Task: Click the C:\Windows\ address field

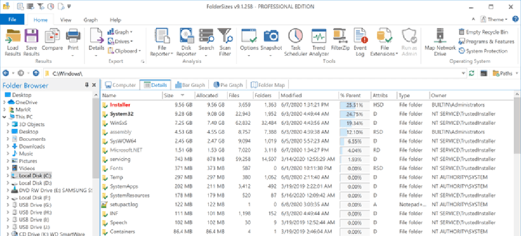Action: click(253, 73)
